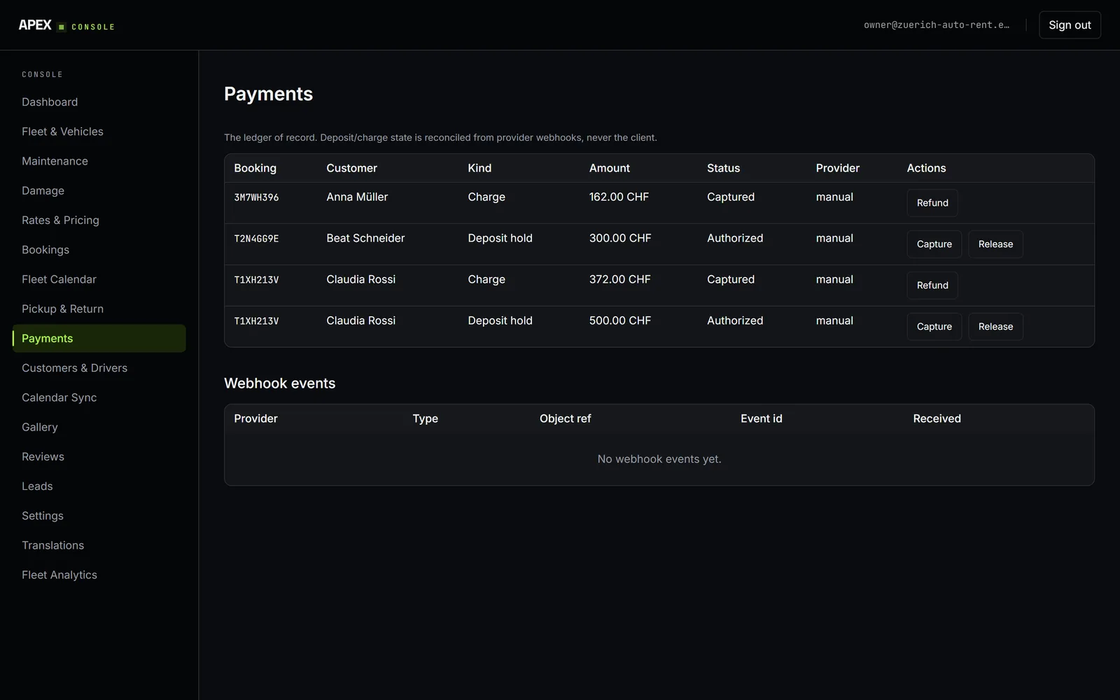This screenshot has width=1120, height=700.
Task: Click booking code T2N4GG9E
Action: click(x=256, y=239)
